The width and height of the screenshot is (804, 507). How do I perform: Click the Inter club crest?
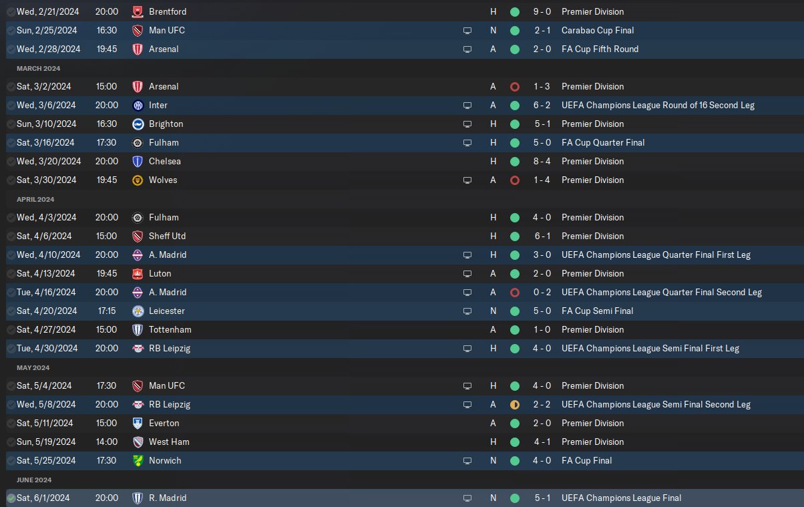click(138, 106)
